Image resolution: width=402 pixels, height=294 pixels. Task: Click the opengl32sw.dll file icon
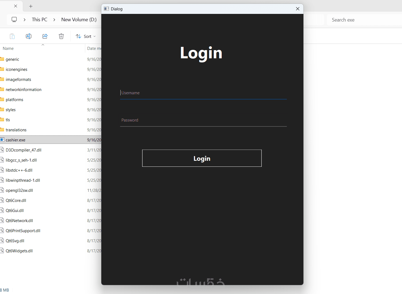pyautogui.click(x=2, y=190)
